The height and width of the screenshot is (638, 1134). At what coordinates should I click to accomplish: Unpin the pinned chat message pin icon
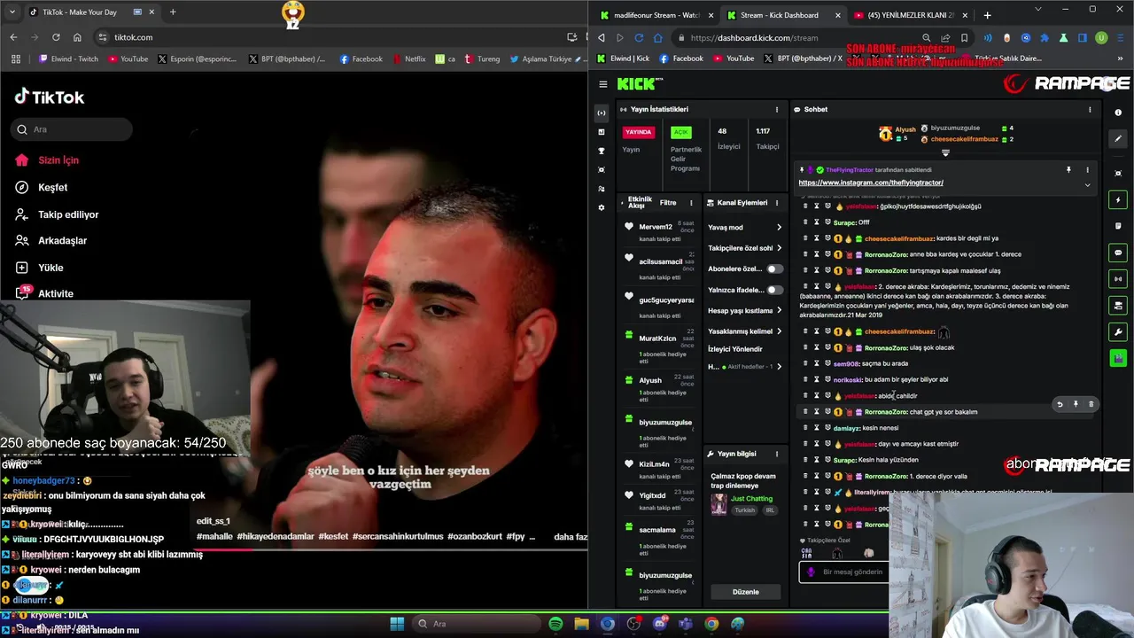[x=1068, y=169]
